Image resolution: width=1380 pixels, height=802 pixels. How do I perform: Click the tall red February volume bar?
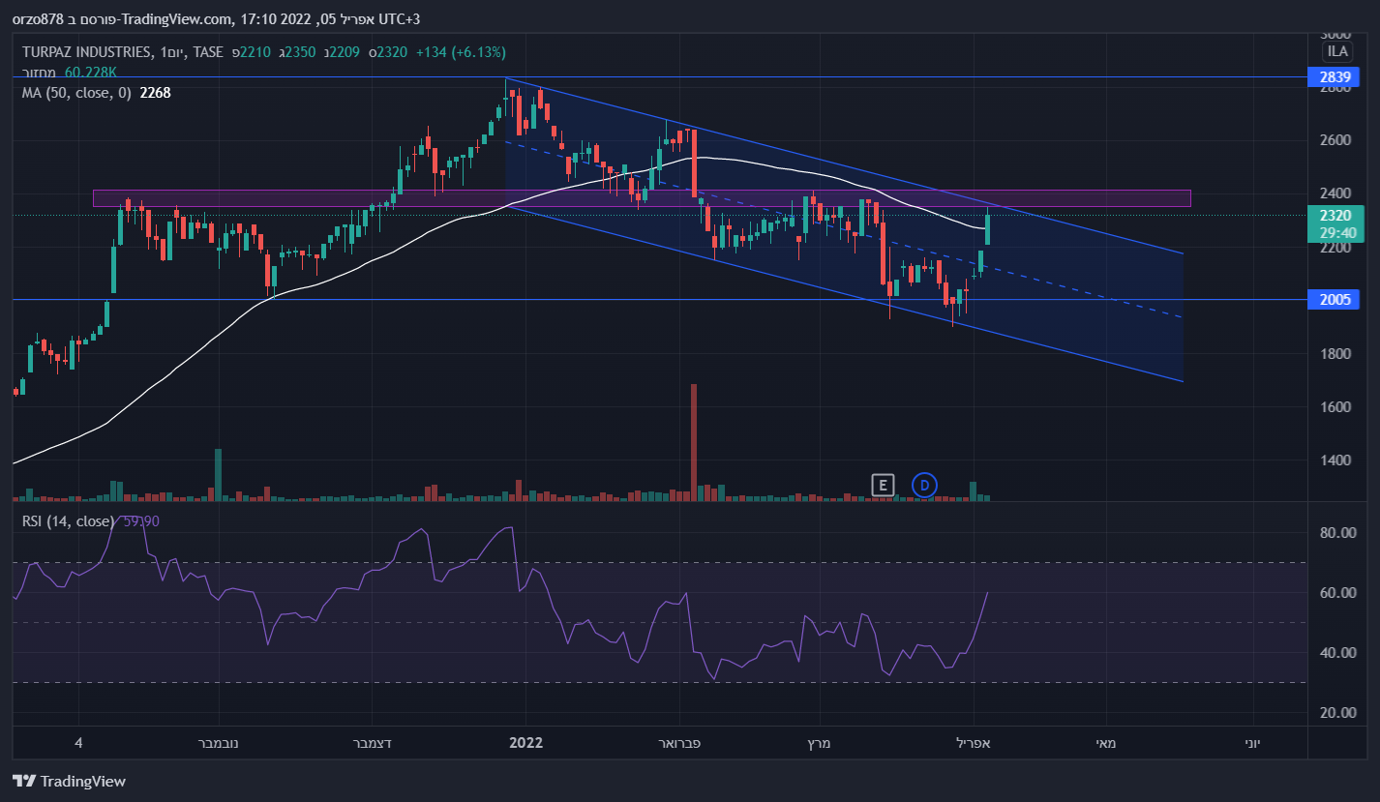point(694,442)
